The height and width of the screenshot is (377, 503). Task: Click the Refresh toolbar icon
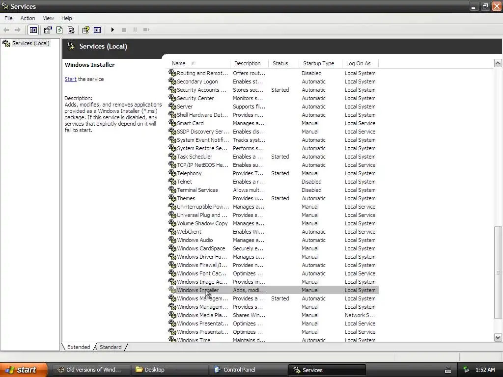pos(59,30)
